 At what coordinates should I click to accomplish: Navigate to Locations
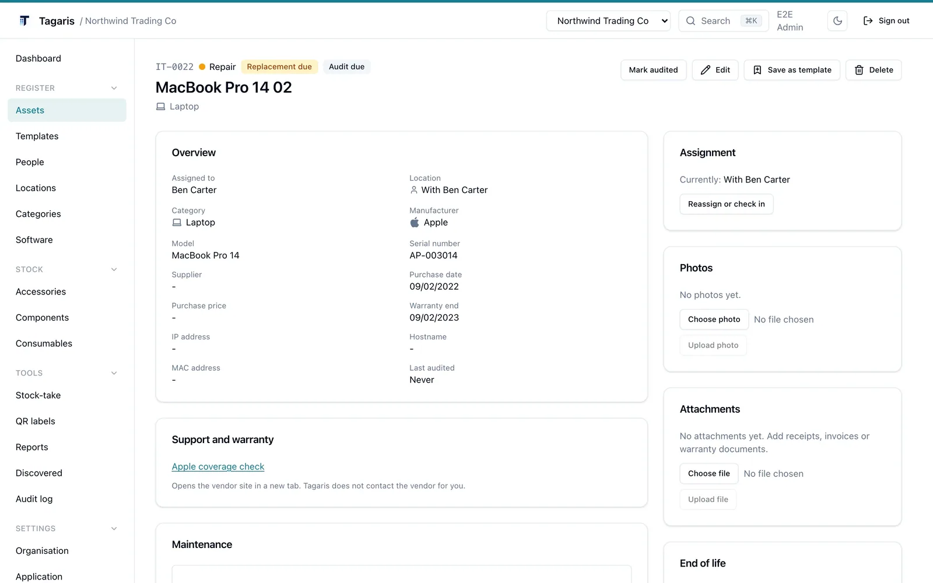pyautogui.click(x=67, y=188)
